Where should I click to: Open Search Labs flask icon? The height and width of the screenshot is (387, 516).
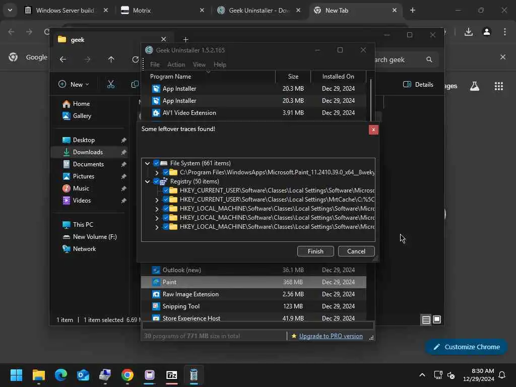[x=475, y=86]
